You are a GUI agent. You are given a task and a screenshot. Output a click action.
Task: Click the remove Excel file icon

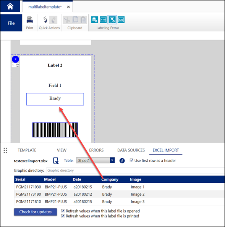point(56,161)
